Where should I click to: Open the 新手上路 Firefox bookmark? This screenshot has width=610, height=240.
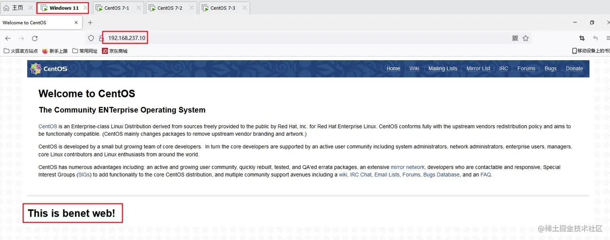pos(55,51)
